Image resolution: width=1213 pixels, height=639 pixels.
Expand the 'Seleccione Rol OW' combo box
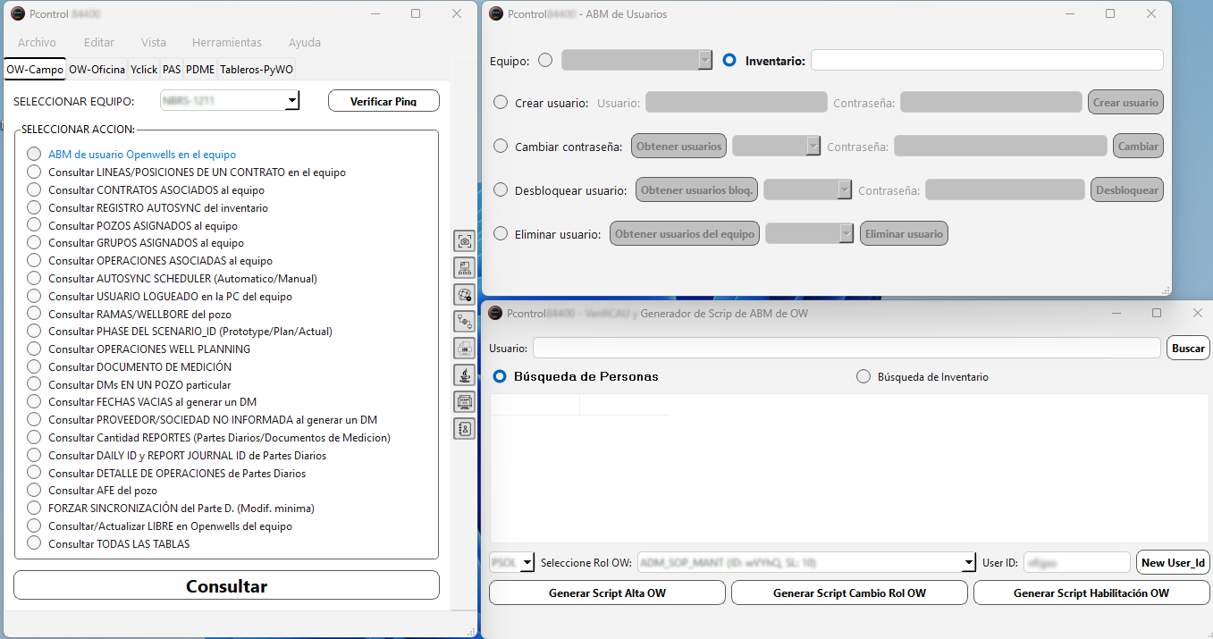[968, 562]
